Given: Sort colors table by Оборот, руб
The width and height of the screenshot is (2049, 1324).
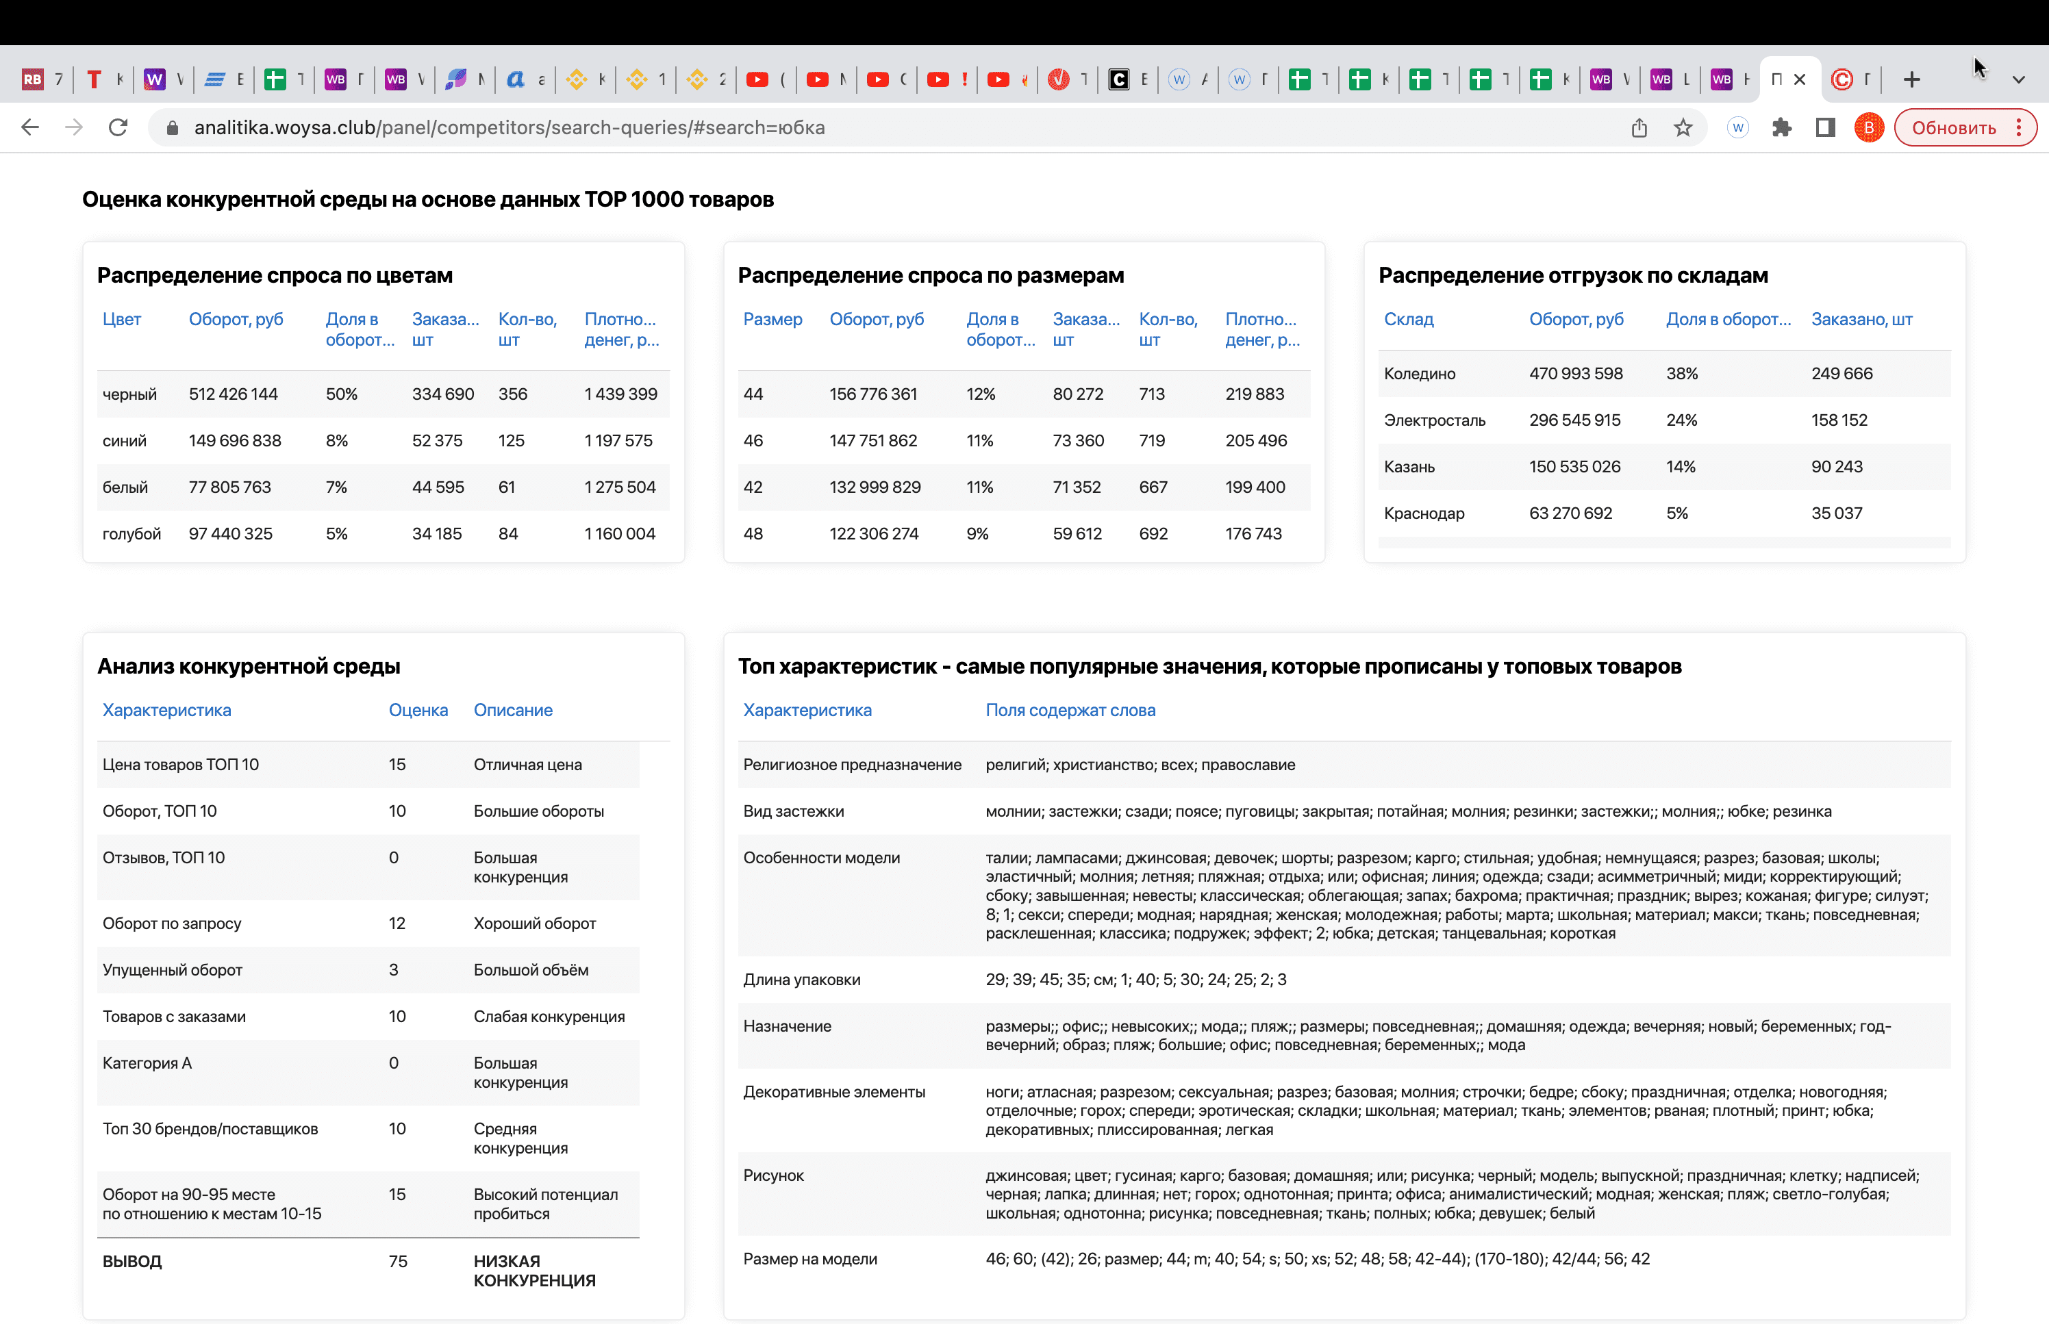Looking at the screenshot, I should (236, 319).
